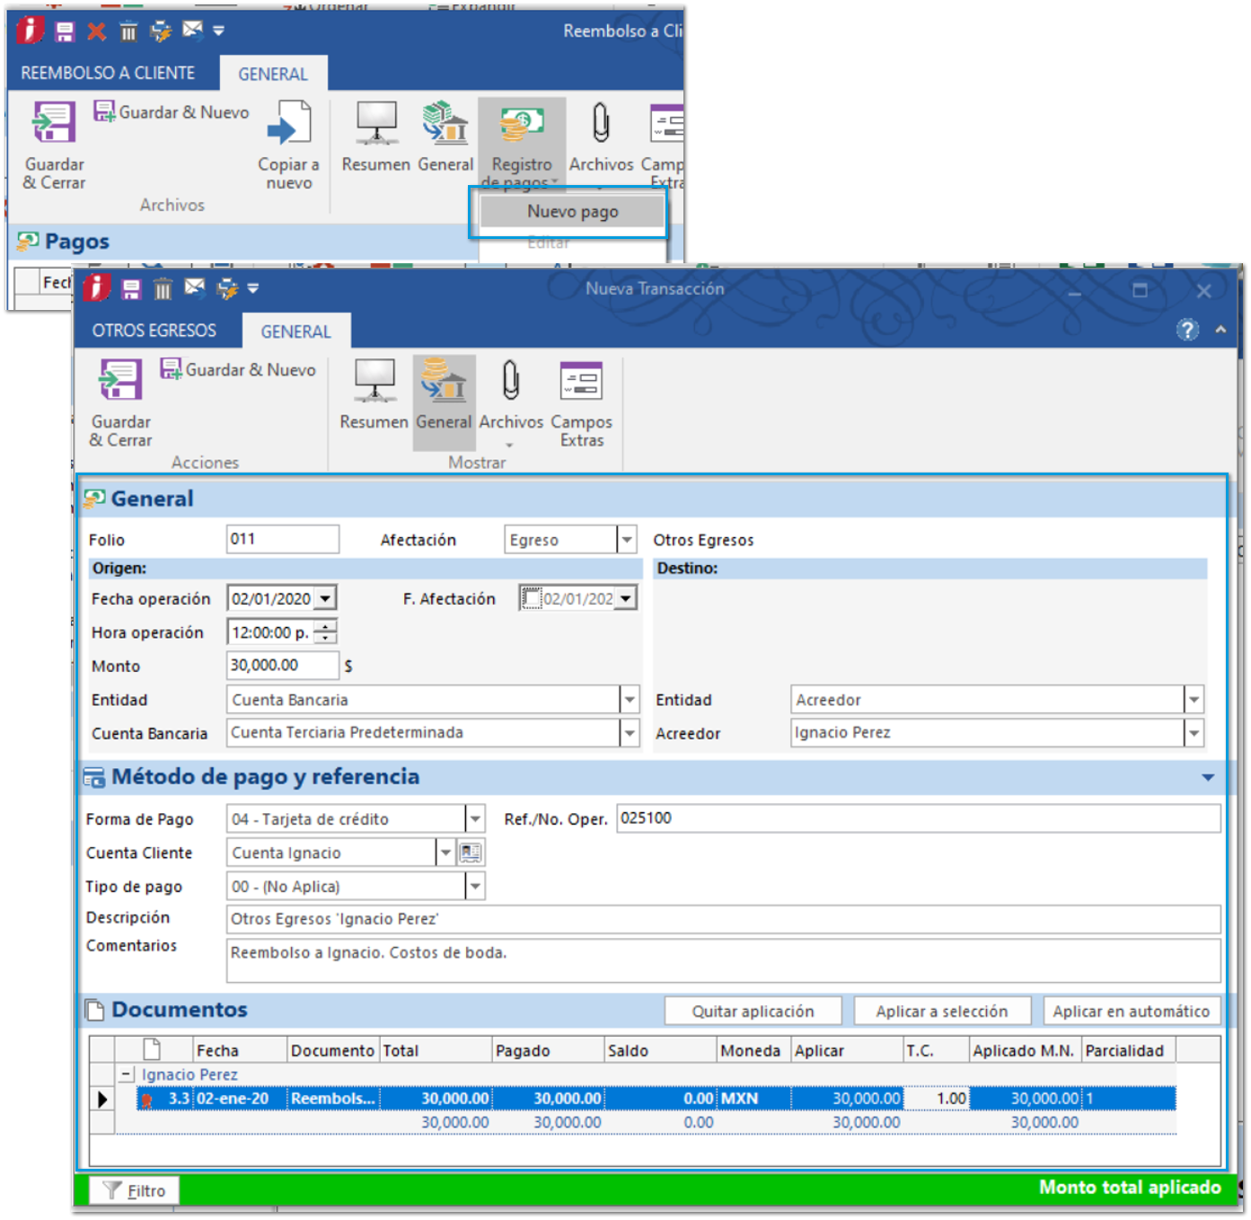1251x1220 pixels.
Task: Expand the Acreedor Ignacio Perez dropdown
Action: point(1194,734)
